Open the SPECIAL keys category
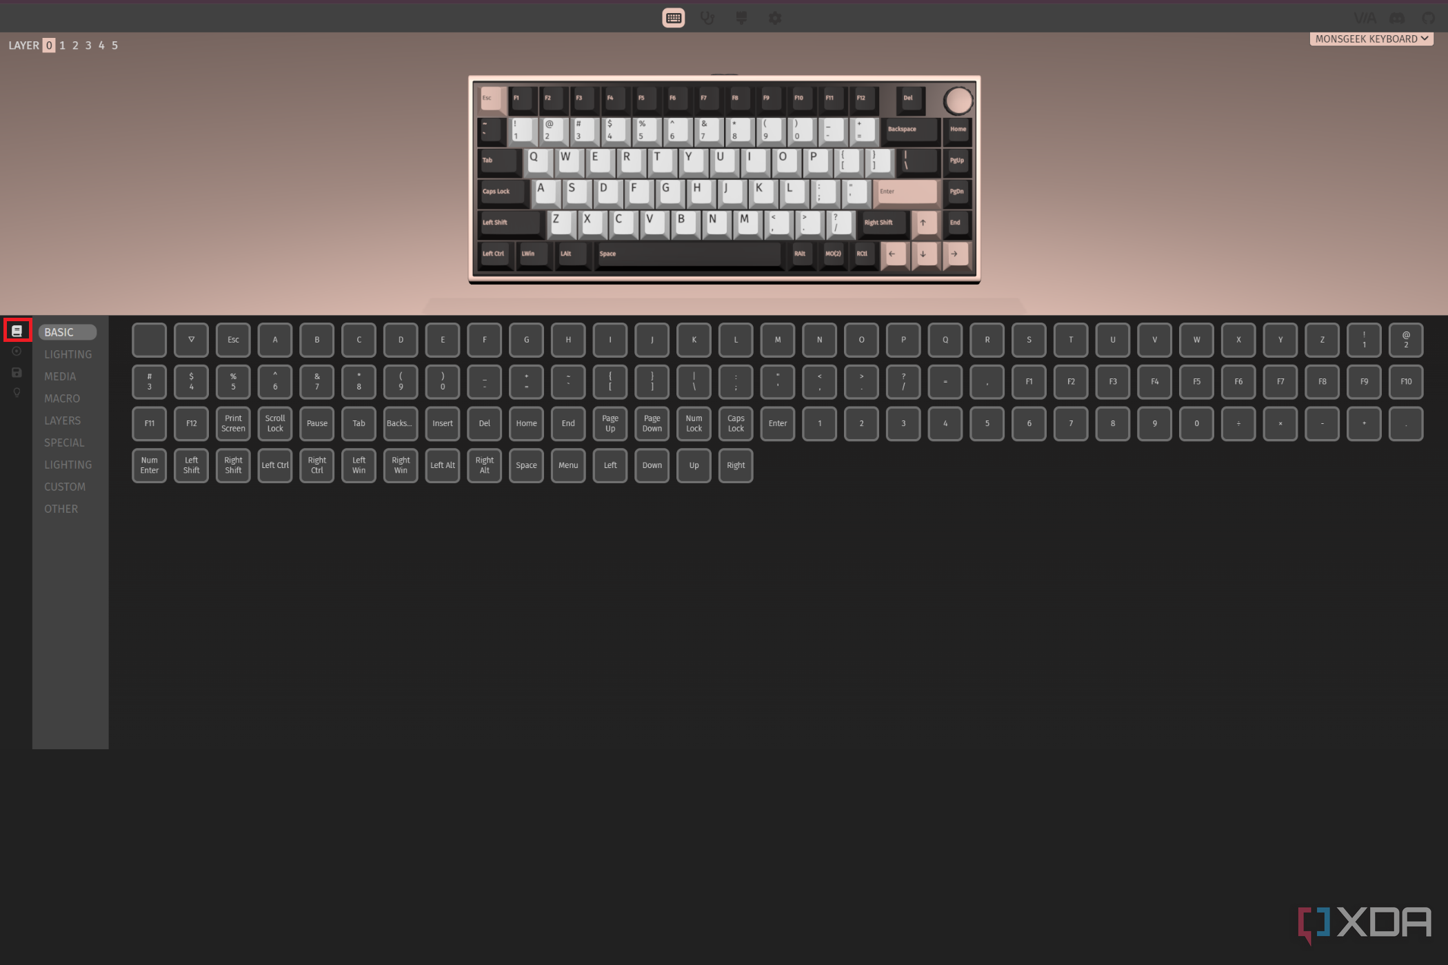The width and height of the screenshot is (1448, 965). (x=63, y=442)
